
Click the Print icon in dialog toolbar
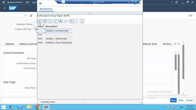click(71, 21)
